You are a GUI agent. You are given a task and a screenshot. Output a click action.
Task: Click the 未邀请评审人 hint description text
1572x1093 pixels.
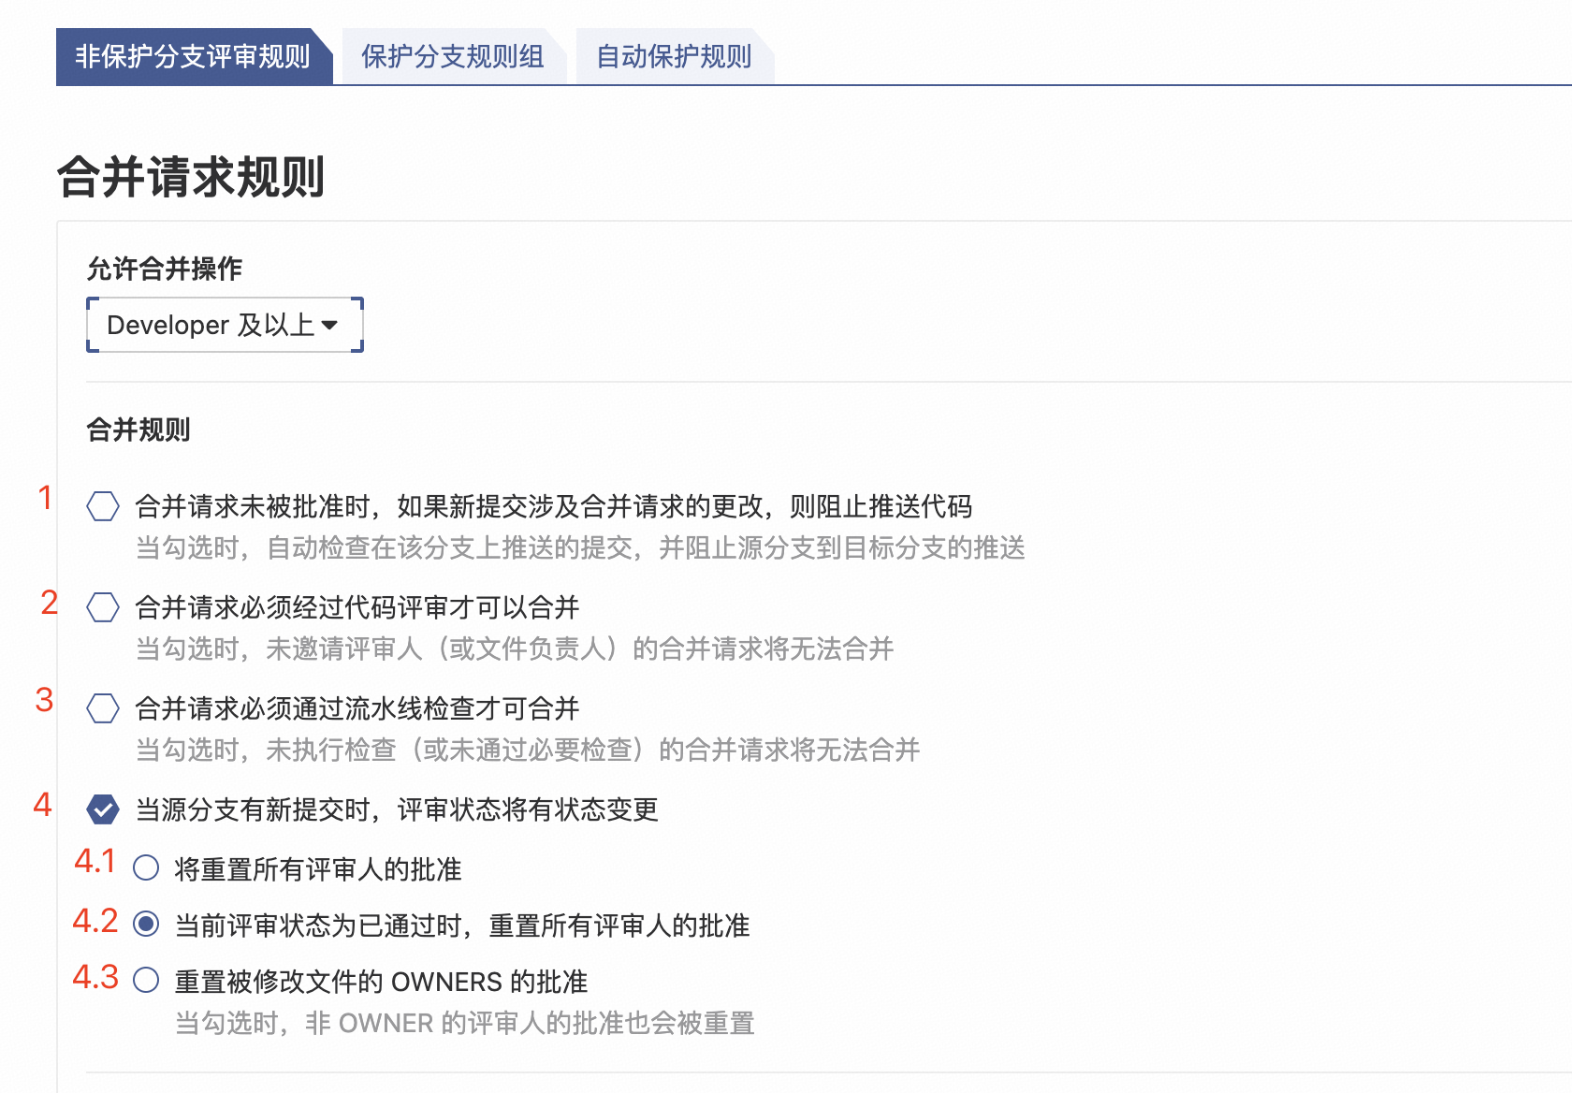(515, 649)
